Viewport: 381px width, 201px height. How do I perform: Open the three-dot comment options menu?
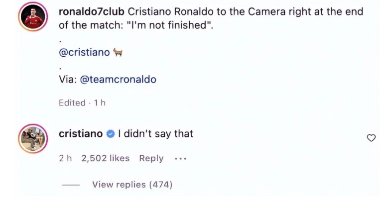coord(180,159)
